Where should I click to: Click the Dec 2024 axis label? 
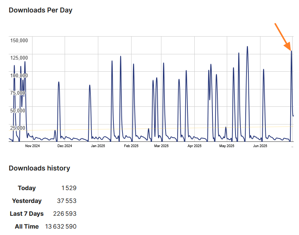pos(65,146)
